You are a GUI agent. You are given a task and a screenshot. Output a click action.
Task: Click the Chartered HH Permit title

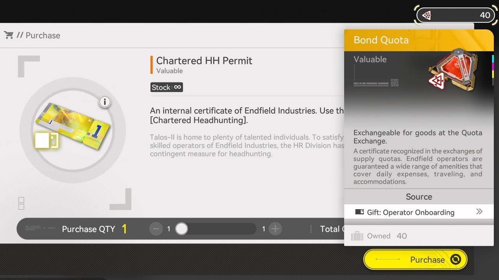[204, 61]
